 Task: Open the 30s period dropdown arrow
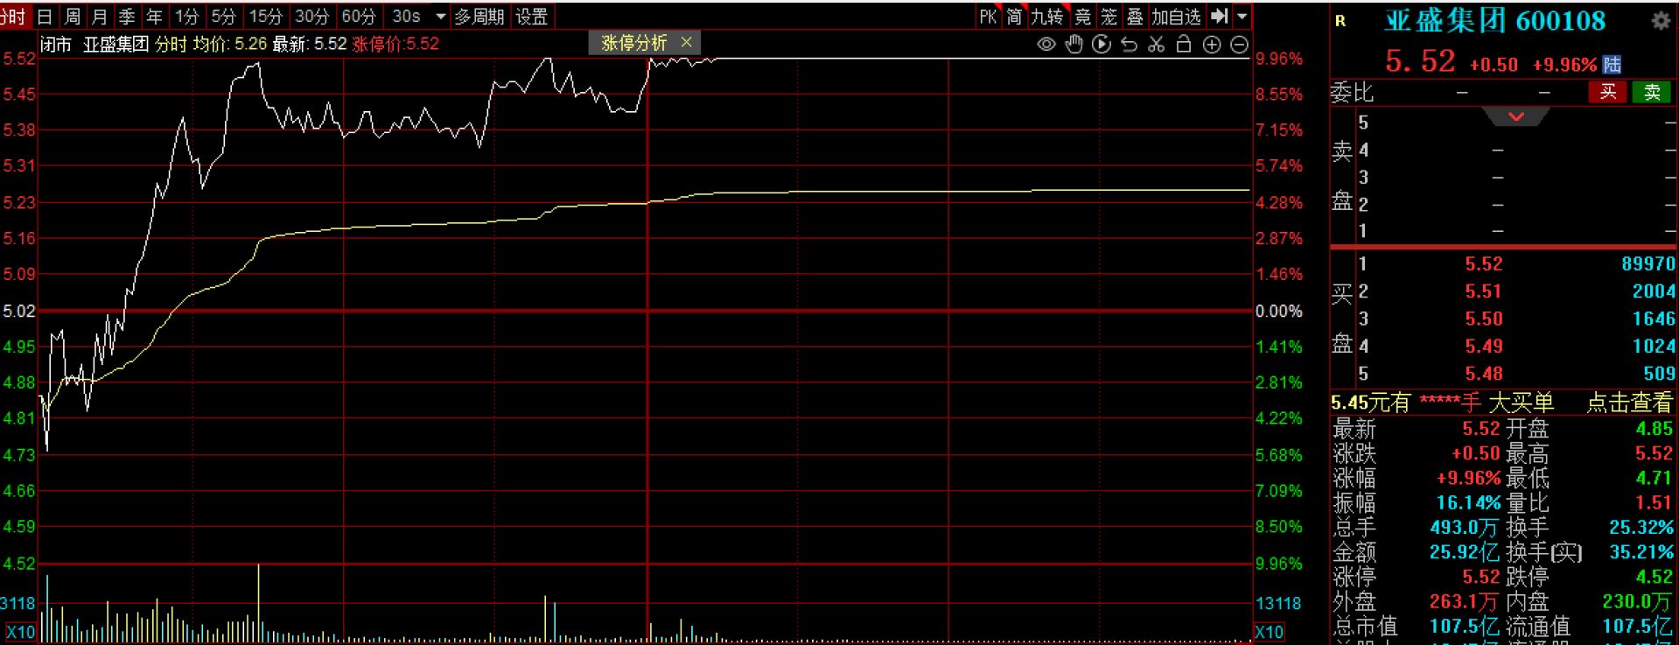(440, 17)
